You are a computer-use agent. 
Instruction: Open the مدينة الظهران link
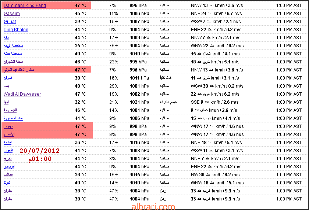pos(13,62)
